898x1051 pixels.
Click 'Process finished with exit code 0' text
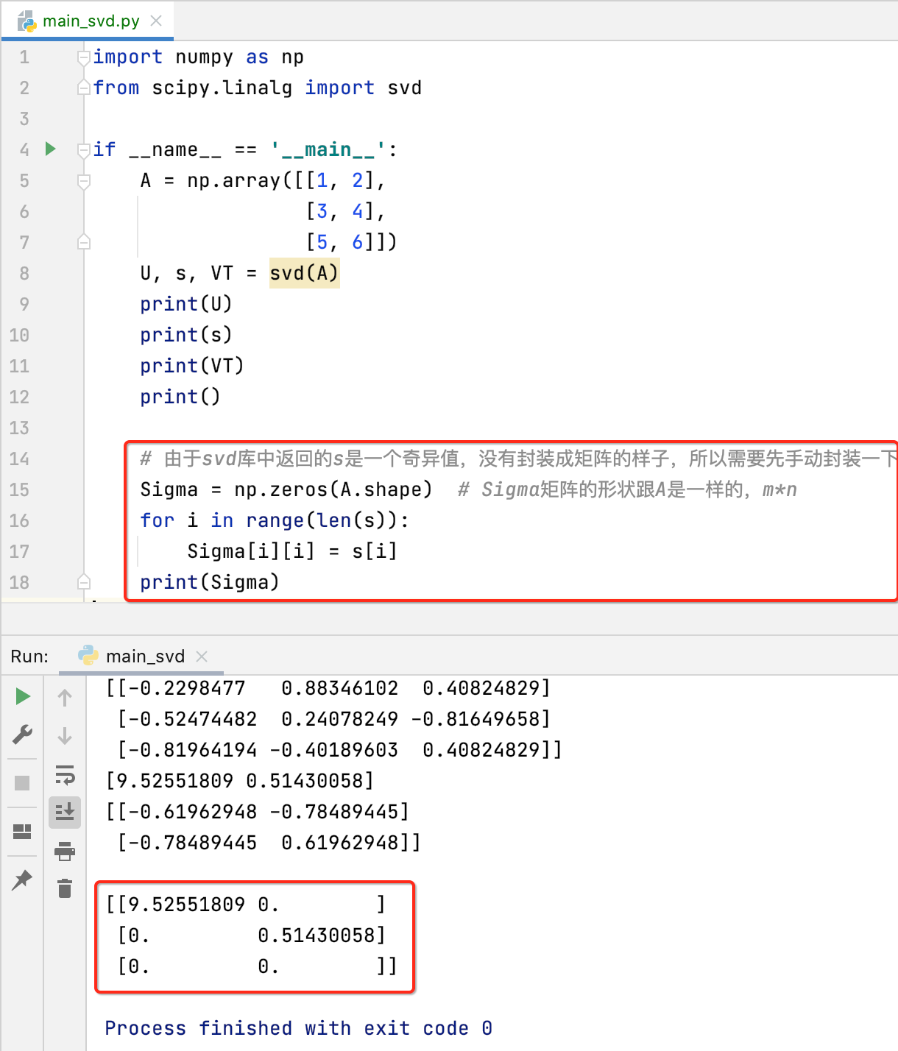pyautogui.click(x=298, y=1027)
